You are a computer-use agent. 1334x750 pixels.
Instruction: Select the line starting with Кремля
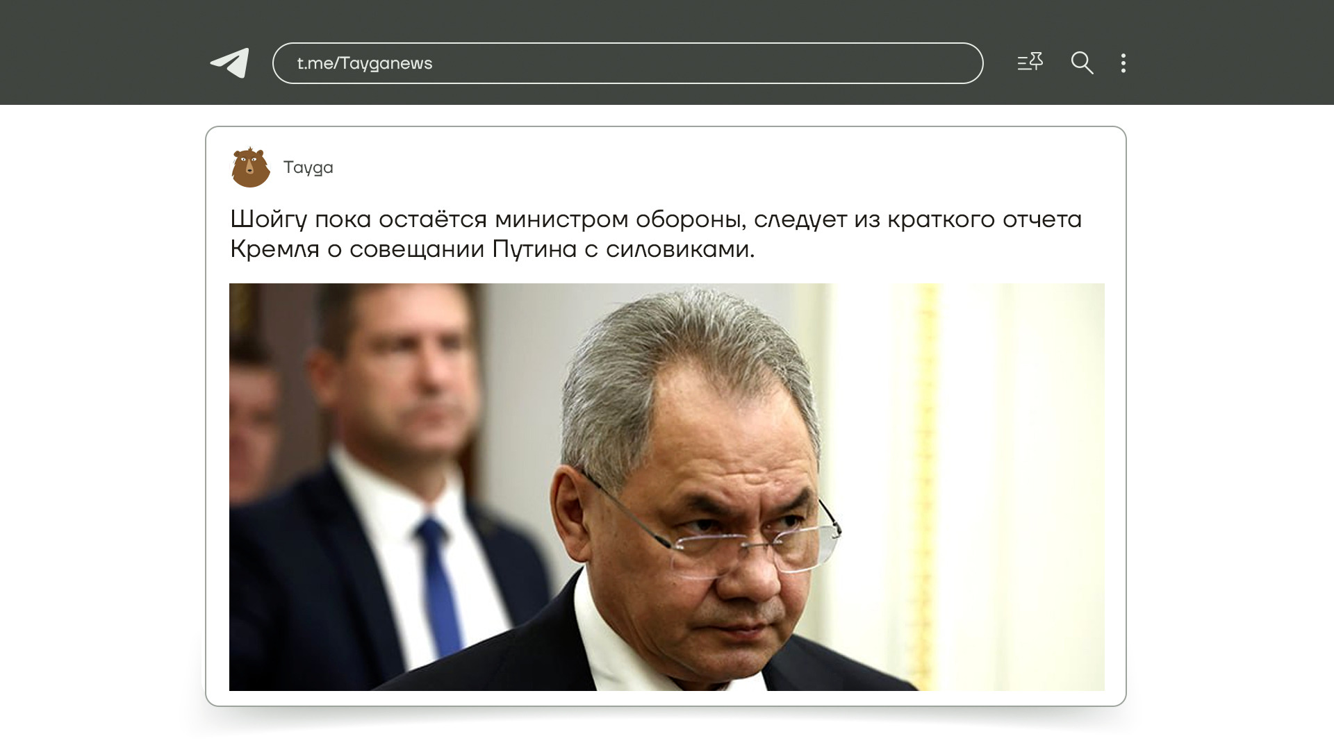click(492, 249)
